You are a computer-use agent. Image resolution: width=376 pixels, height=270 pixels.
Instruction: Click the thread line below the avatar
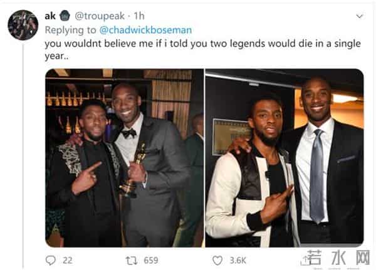click(23, 157)
